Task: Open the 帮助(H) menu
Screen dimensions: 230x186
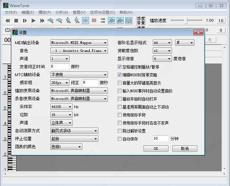Action: click(x=126, y=13)
